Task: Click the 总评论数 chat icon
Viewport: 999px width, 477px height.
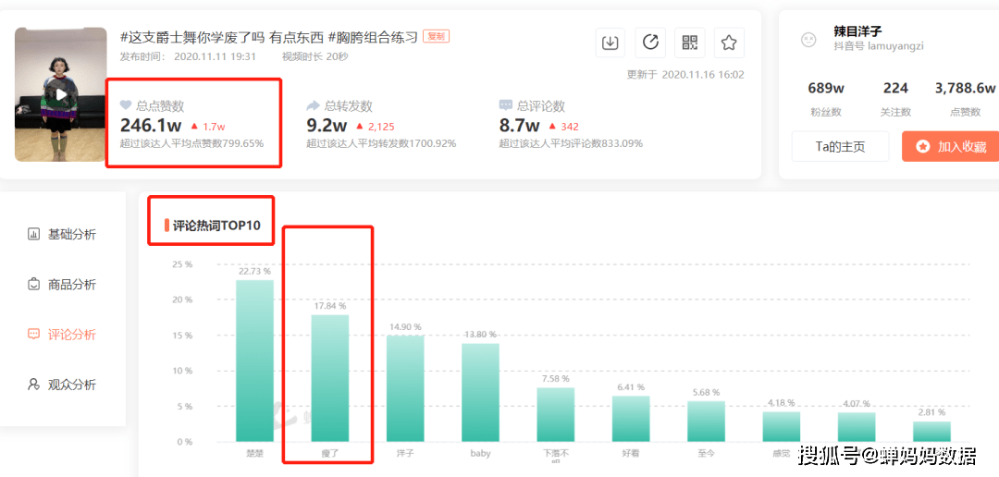Action: click(506, 105)
